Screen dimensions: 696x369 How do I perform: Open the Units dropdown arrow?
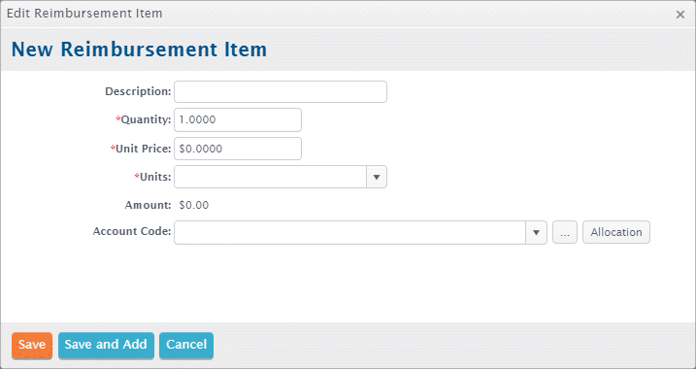pos(377,177)
